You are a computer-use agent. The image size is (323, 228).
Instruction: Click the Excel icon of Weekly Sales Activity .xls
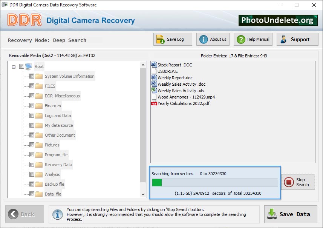(x=154, y=90)
